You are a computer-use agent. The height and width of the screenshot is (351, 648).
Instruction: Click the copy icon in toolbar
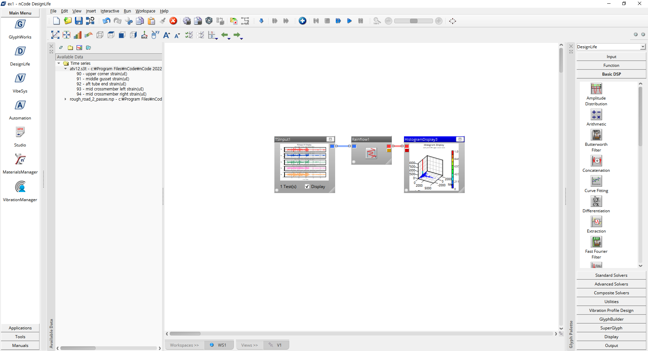(140, 21)
